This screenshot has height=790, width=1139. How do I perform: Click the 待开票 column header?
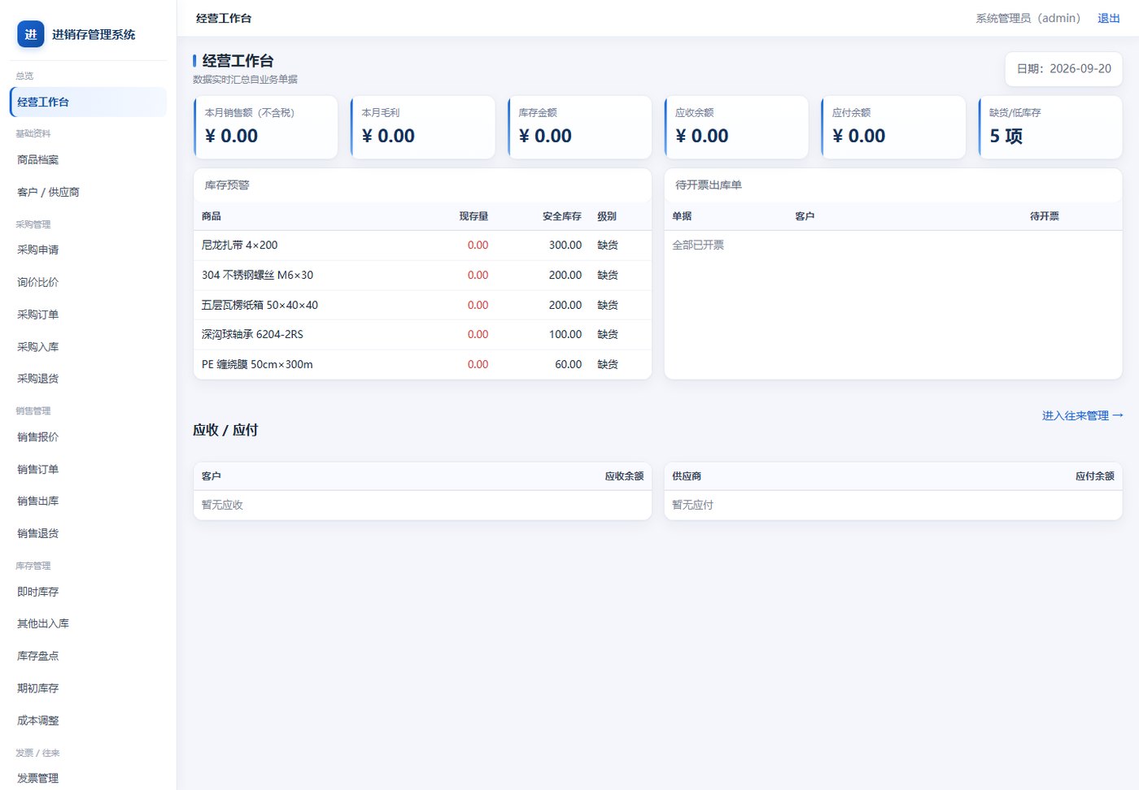[x=1045, y=216]
